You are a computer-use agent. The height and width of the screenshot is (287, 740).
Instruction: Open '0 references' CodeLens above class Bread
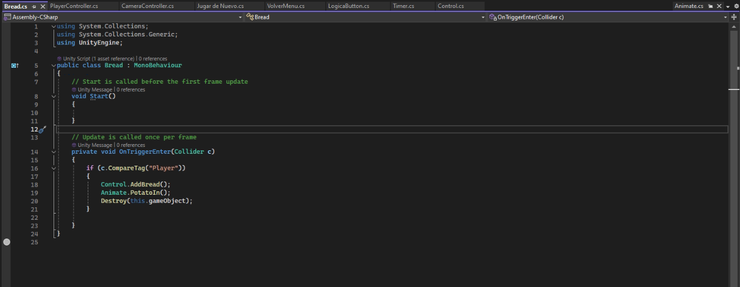coord(153,59)
